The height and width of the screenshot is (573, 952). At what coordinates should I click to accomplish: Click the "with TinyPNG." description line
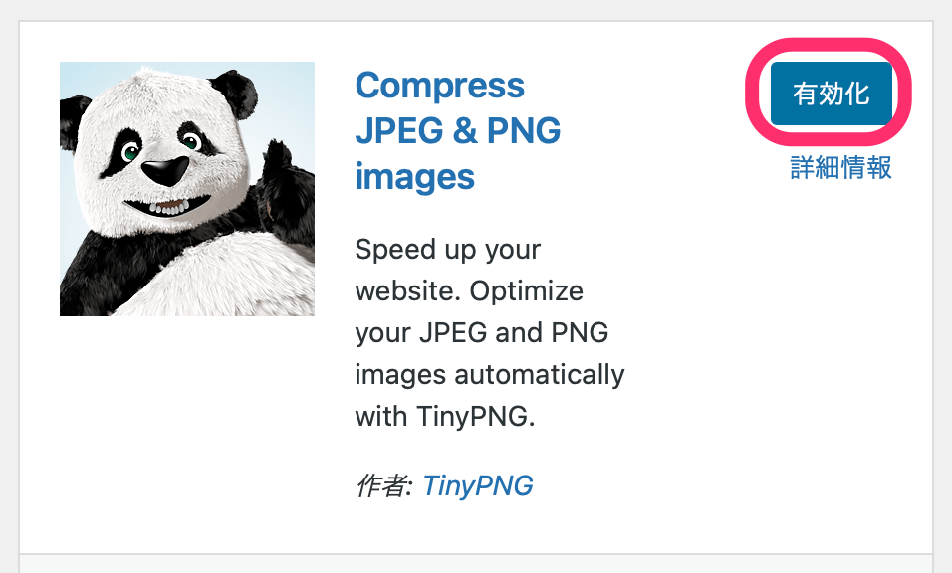[445, 417]
